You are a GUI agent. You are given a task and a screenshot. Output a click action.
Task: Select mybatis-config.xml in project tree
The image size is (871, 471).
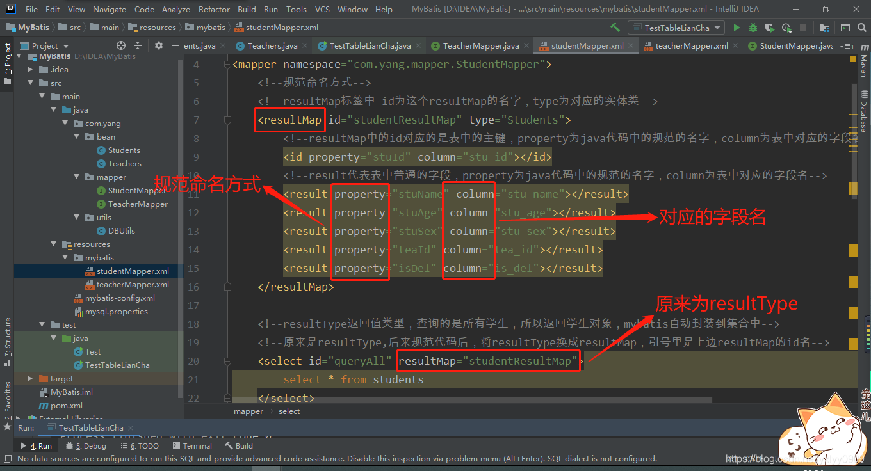(115, 298)
